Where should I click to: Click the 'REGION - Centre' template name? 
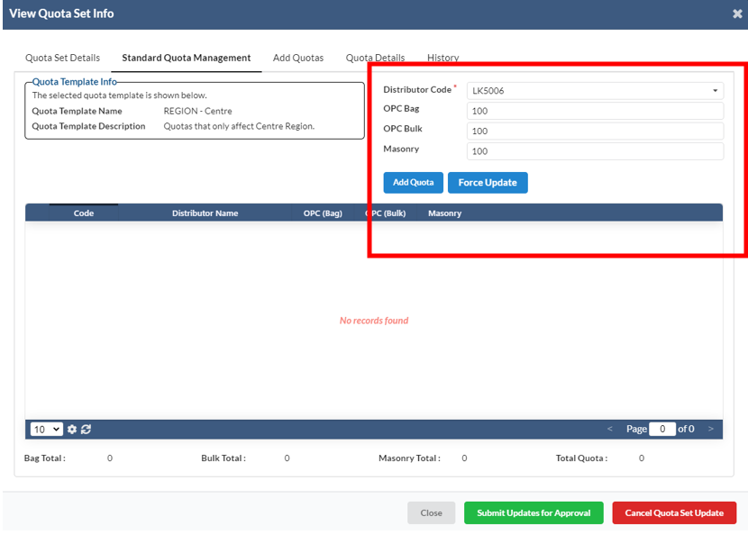coord(198,111)
